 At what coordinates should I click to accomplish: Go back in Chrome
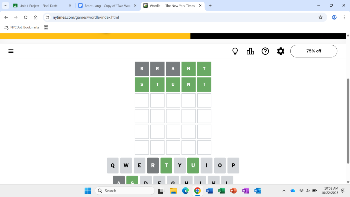[x=6, y=17]
